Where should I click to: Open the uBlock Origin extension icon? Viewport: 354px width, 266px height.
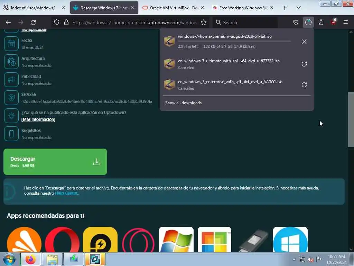tap(334, 22)
